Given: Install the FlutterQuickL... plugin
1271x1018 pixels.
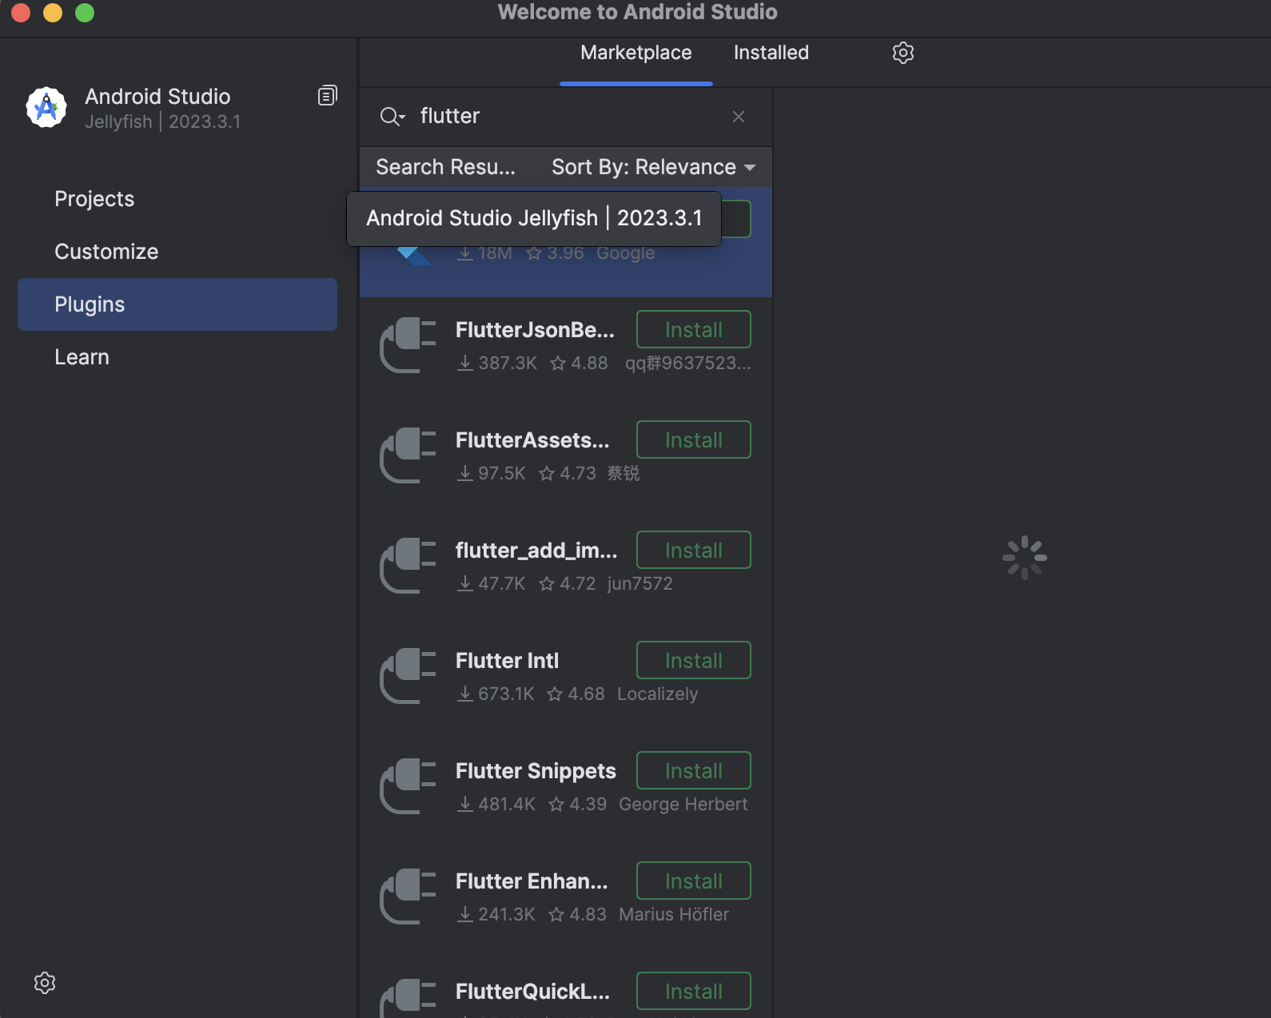Looking at the screenshot, I should click(x=694, y=991).
